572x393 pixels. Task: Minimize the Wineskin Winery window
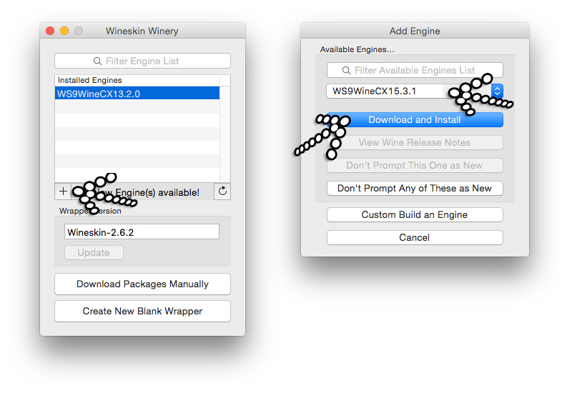click(64, 31)
